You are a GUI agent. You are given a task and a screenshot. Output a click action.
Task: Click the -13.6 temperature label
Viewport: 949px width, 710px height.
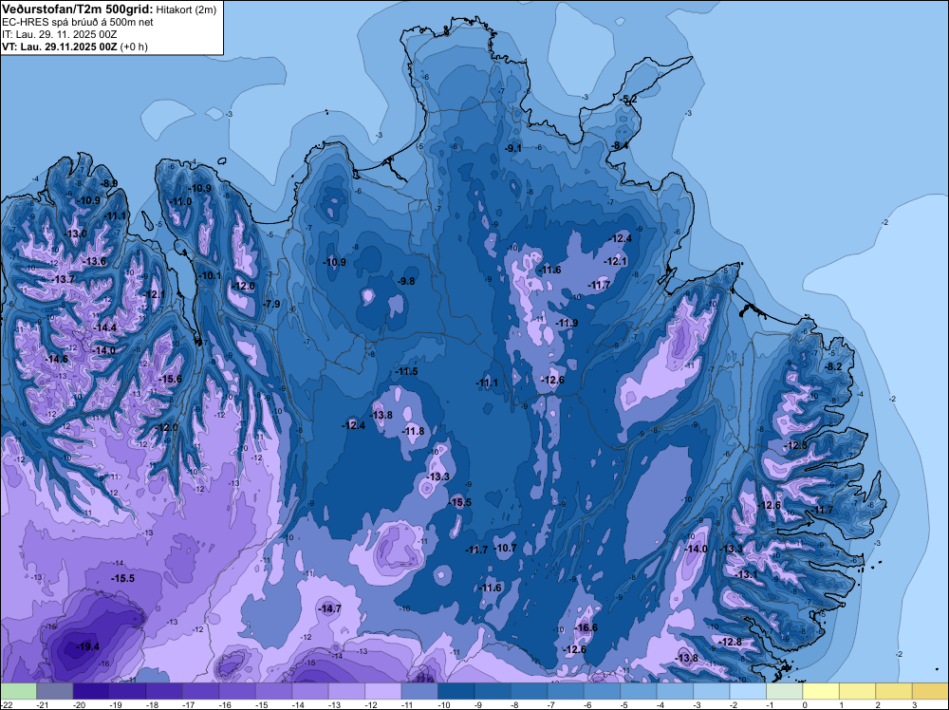point(94,261)
